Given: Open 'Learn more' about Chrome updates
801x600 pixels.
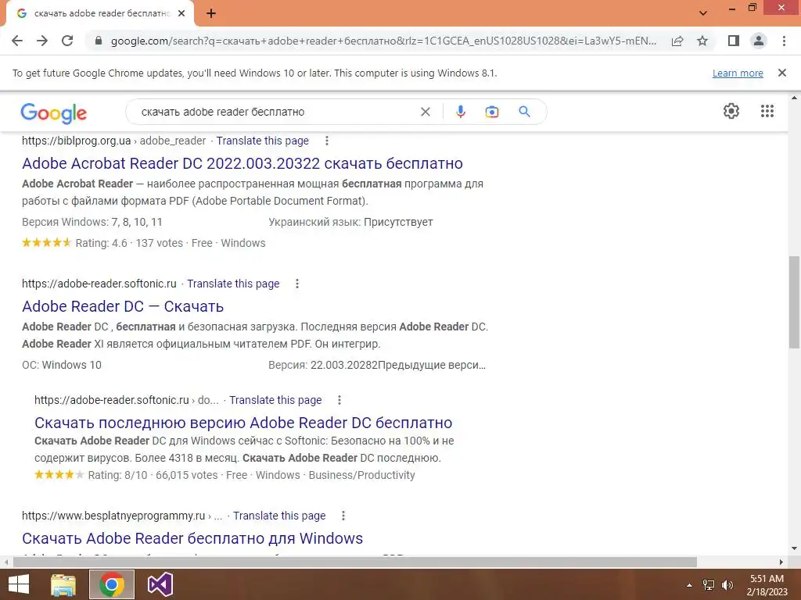Looking at the screenshot, I should [x=738, y=73].
